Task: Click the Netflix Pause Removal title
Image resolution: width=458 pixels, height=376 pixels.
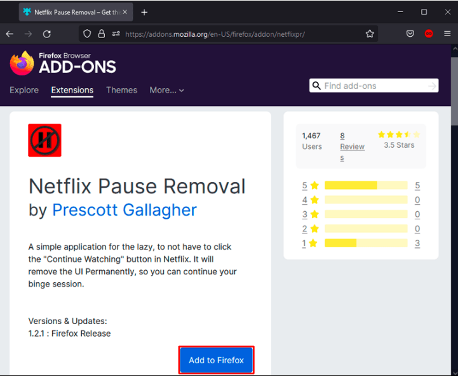Action: pyautogui.click(x=137, y=186)
